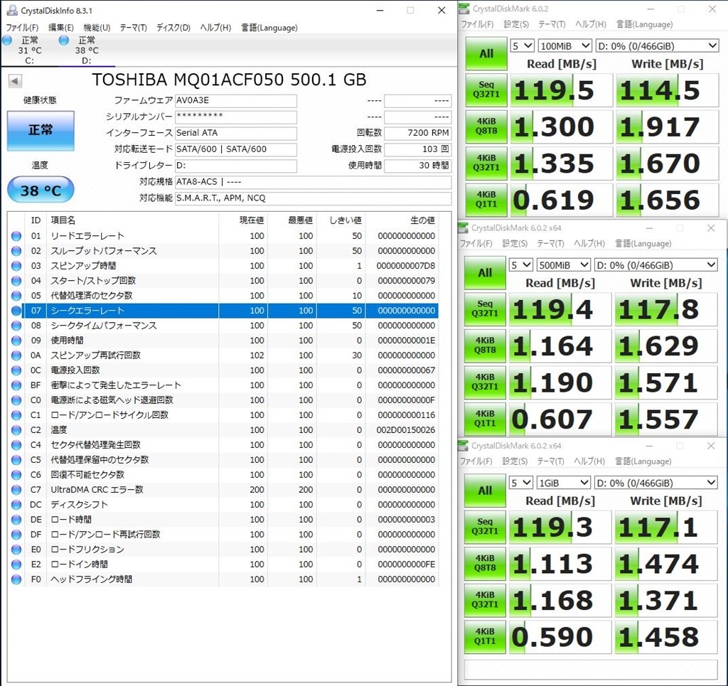Click the インターフェース field showing Serial ATA

[x=236, y=133]
